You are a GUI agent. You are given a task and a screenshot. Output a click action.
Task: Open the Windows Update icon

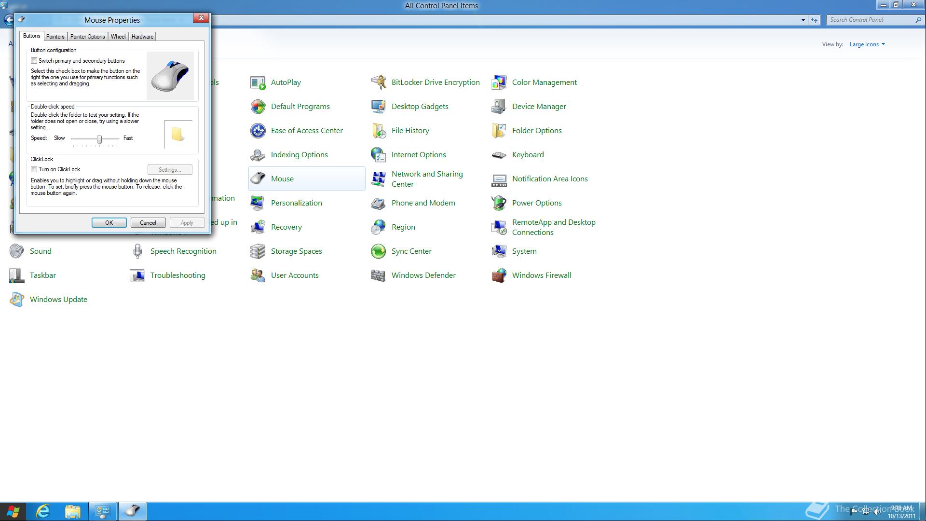click(x=17, y=300)
